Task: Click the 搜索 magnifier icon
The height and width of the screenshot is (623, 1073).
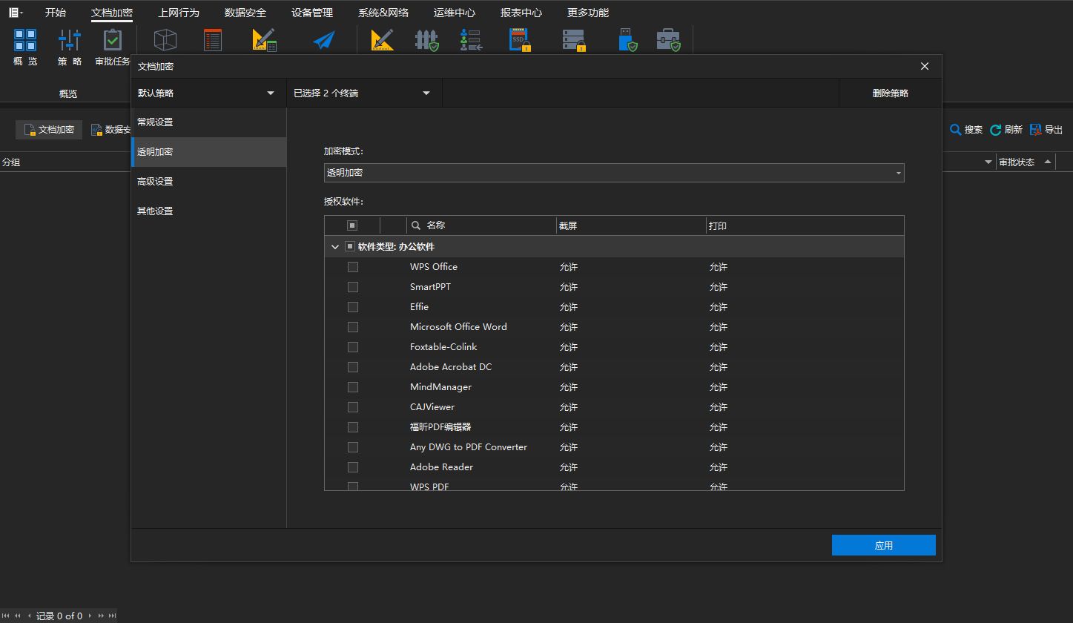Action: tap(956, 130)
